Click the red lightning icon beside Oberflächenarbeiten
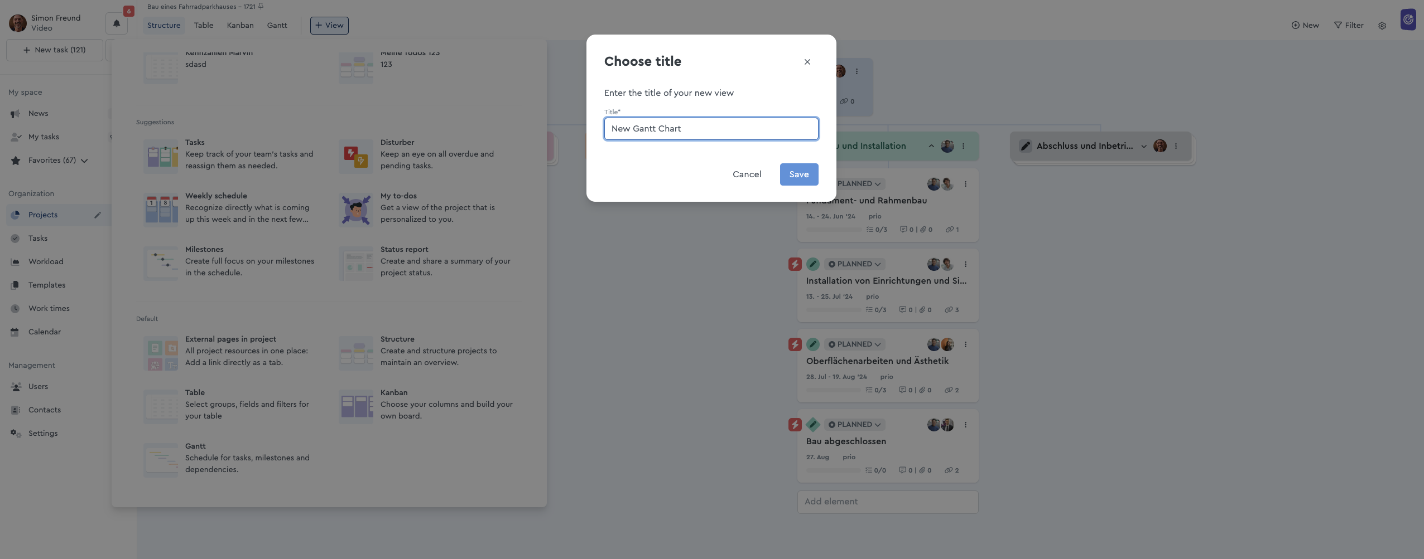This screenshot has width=1424, height=559. (795, 344)
